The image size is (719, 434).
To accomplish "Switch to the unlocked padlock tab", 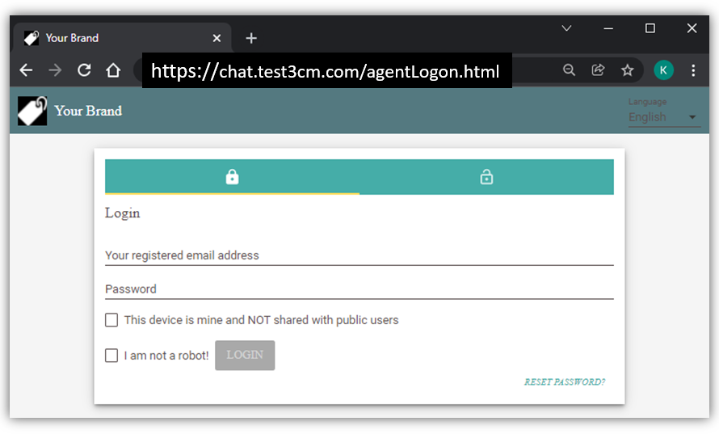I will click(x=486, y=177).
